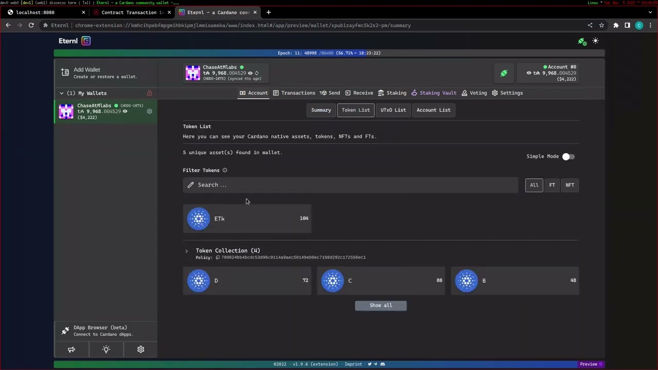
Task: Click the ETk token Cardano icon
Action: pyautogui.click(x=198, y=218)
